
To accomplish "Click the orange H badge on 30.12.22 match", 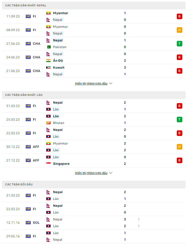I will [179, 147].
